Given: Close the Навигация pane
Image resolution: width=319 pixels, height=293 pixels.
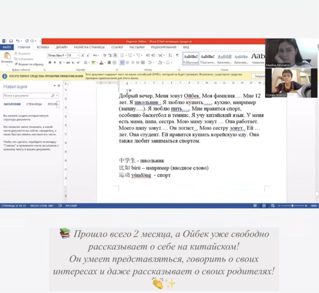Looking at the screenshot, I should (x=59, y=86).
